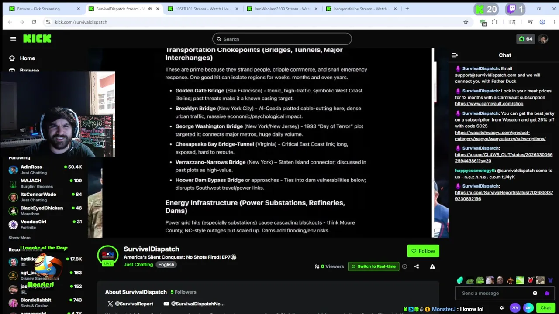Click the green KICK logo
Screen dimensions: 559x314
[37, 39]
